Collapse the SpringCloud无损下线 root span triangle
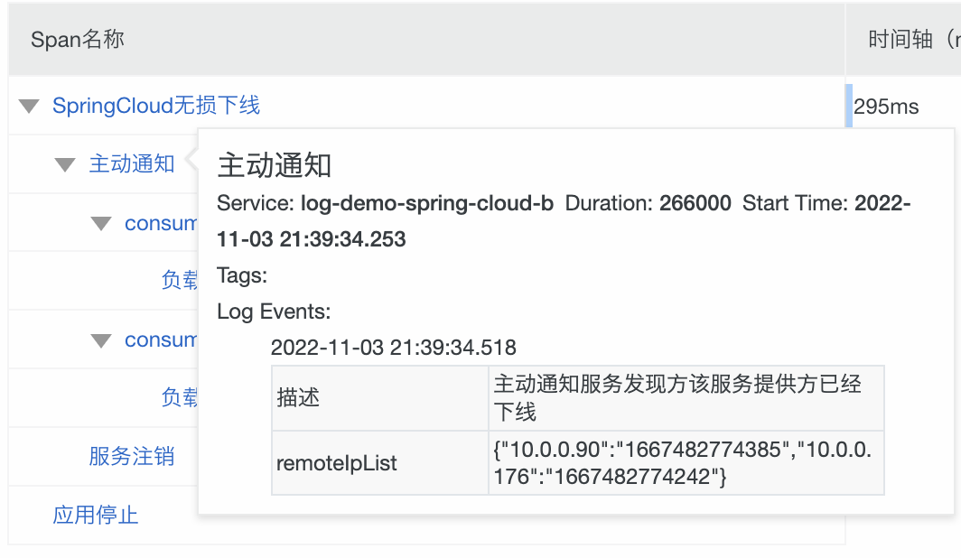Viewport: 961px width, 558px height. 29,106
